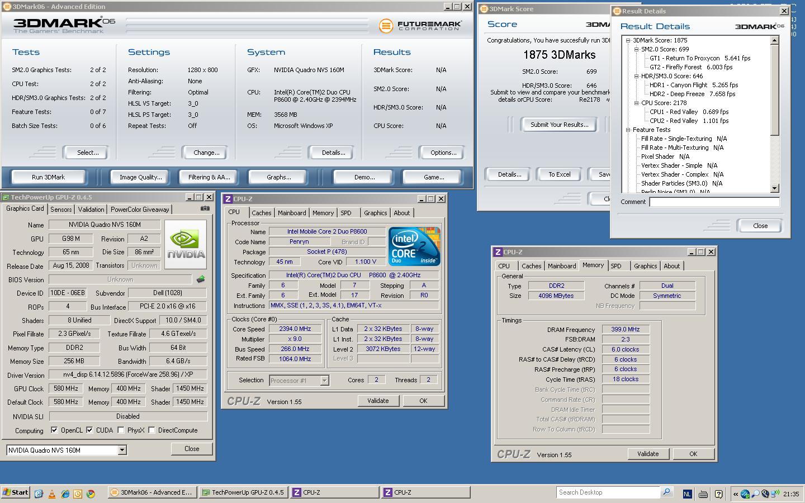805x503 pixels.
Task: Select GT1 - Return To Proxycon row
Action: (700, 58)
